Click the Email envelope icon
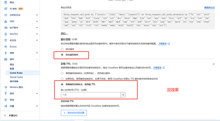This screenshot has height=121, width=220. 6,28
